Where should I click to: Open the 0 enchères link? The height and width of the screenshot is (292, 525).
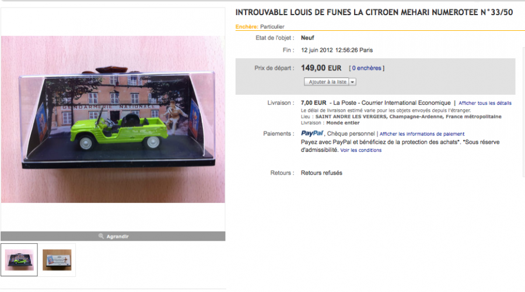tap(366, 68)
